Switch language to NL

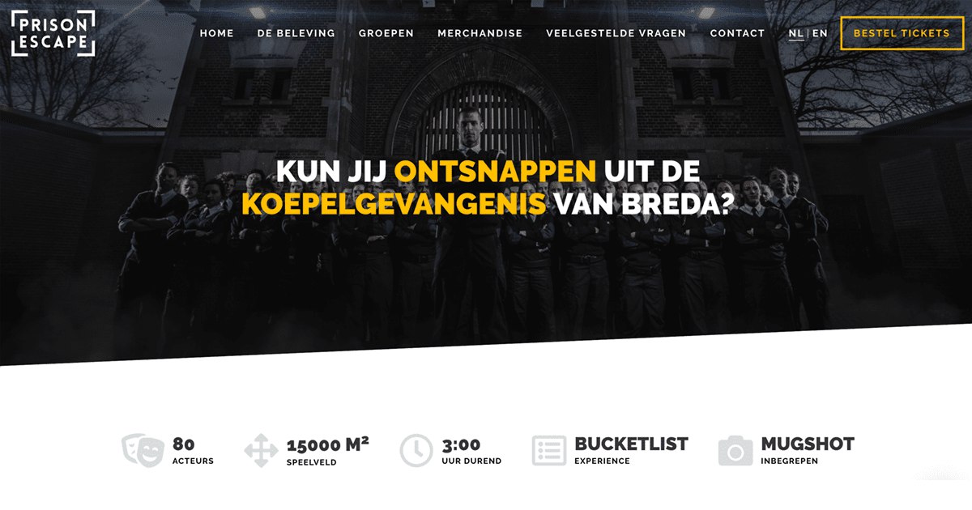[795, 33]
